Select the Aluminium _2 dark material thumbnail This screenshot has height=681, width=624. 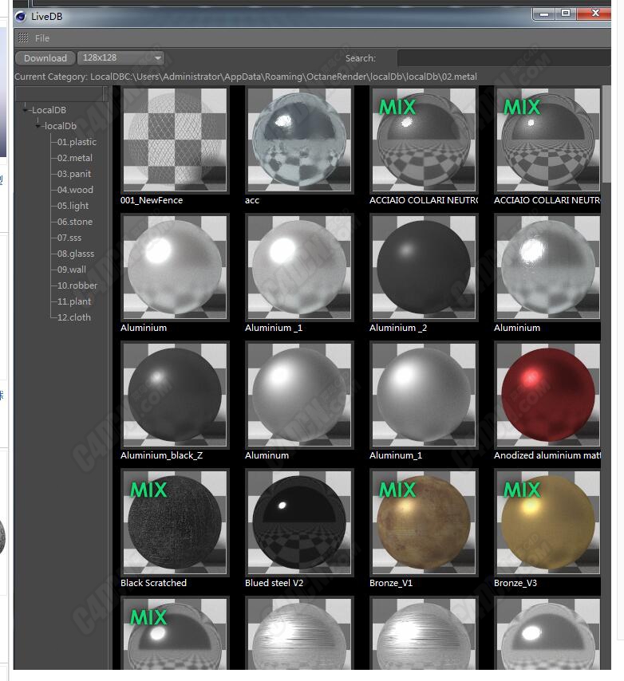[x=424, y=267]
